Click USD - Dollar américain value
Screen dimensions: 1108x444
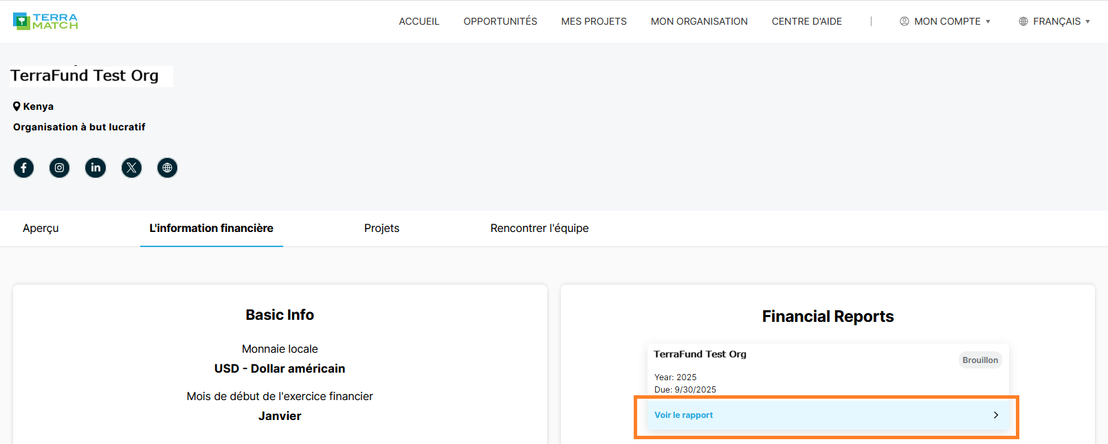(280, 369)
